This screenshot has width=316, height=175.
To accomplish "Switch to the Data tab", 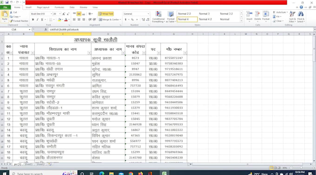I will coord(72,7).
